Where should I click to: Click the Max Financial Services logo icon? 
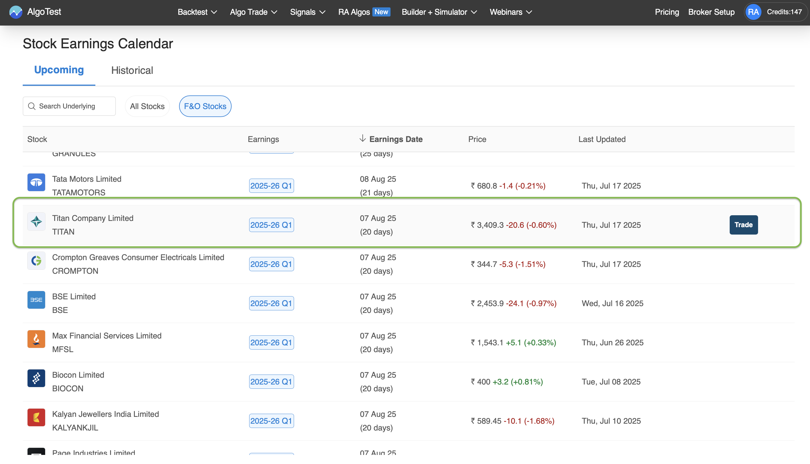pos(36,339)
